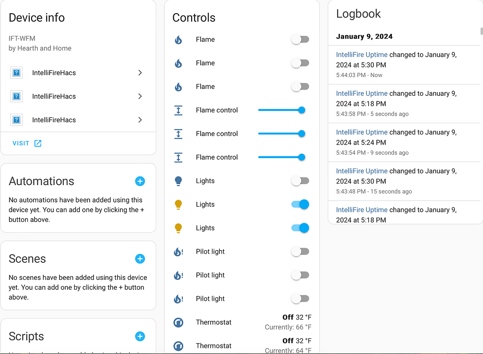Add a new scene with the plus icon

[x=140, y=259]
